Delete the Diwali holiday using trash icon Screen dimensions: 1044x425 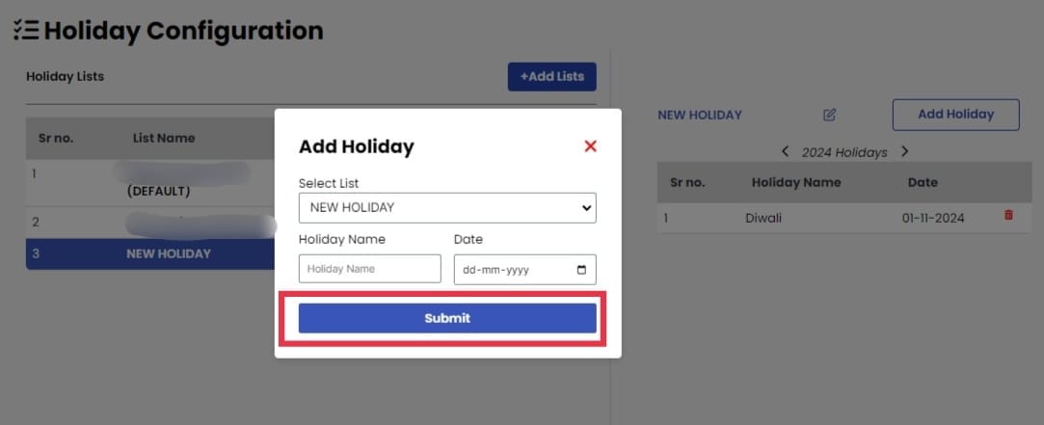click(1008, 215)
